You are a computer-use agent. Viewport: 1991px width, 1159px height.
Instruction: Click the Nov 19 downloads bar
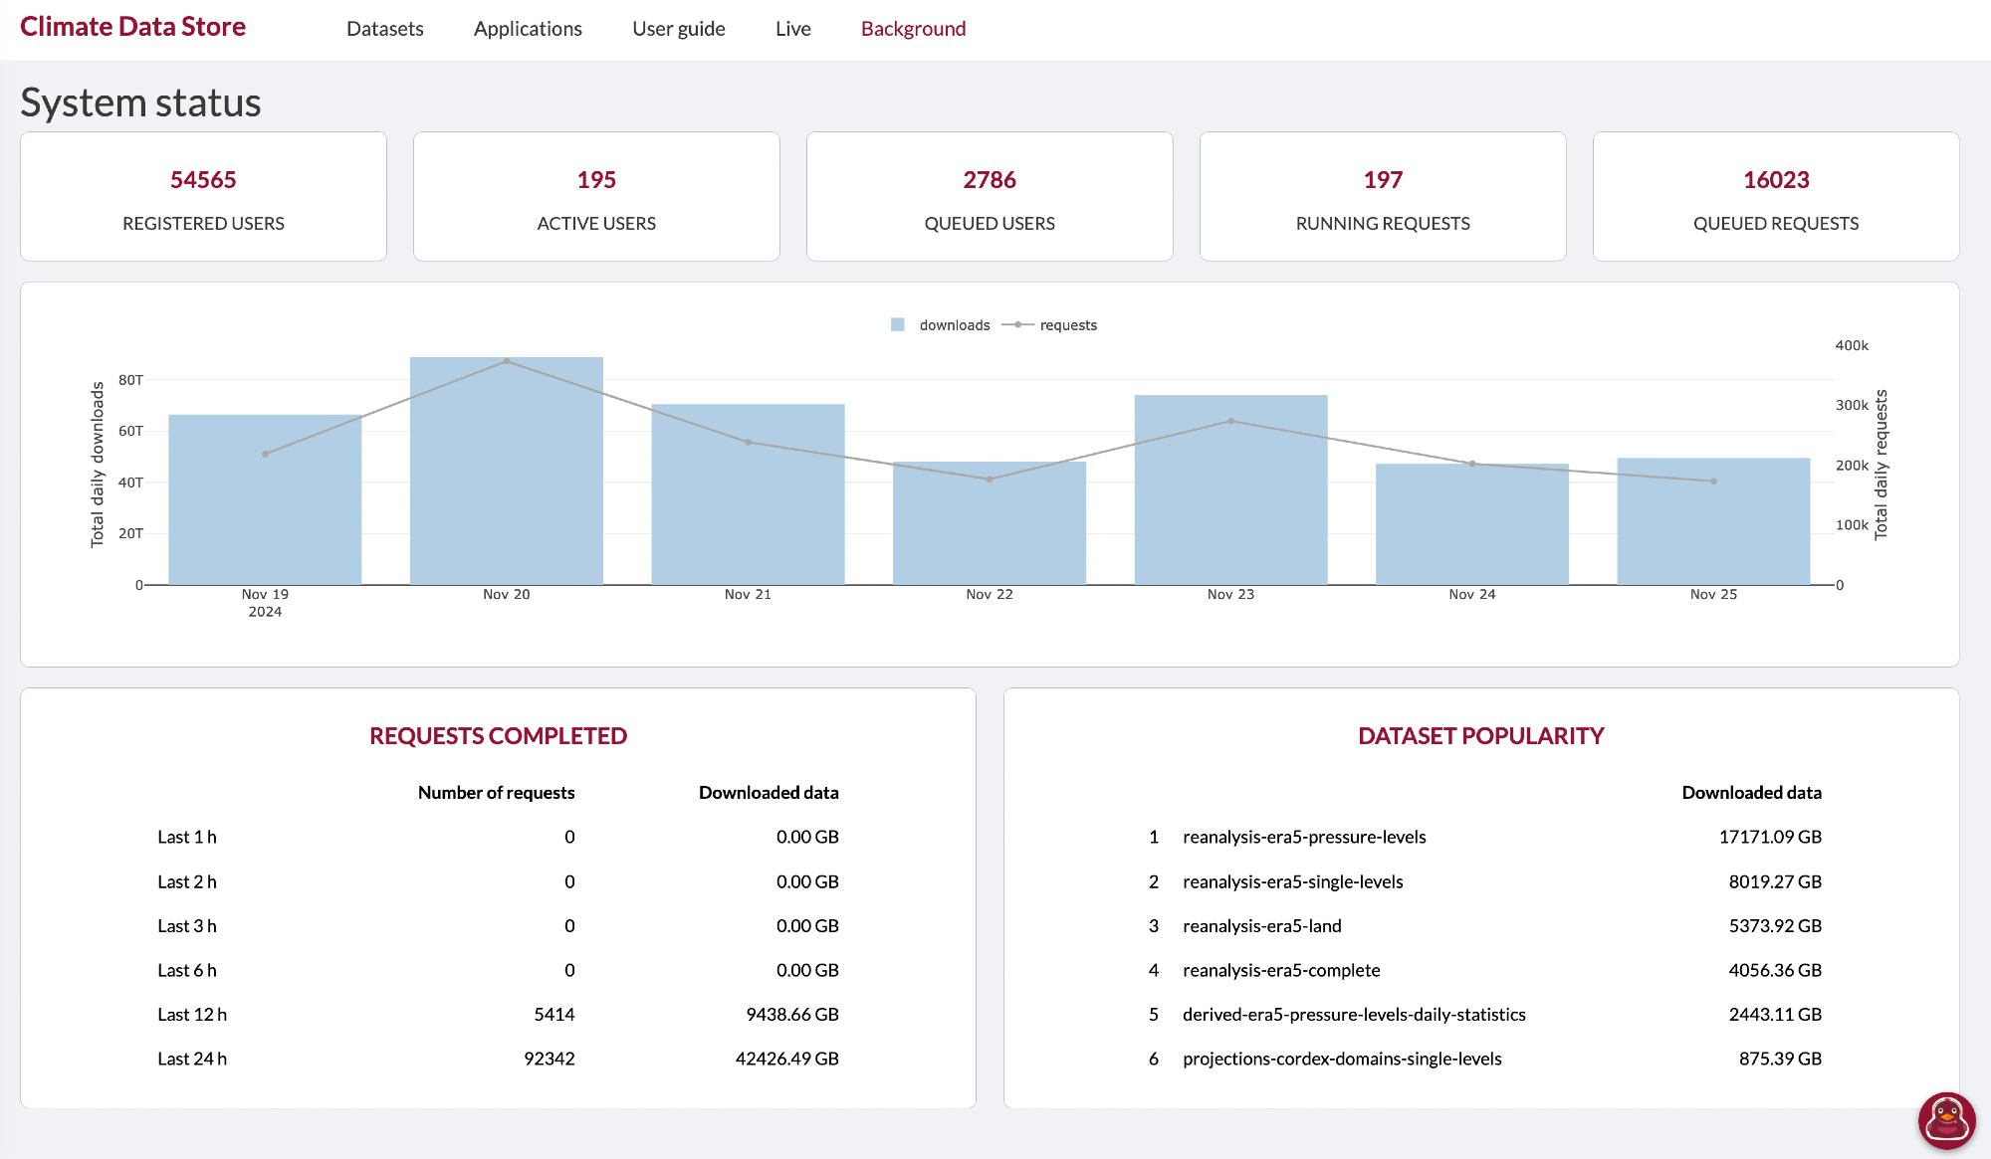tap(265, 499)
